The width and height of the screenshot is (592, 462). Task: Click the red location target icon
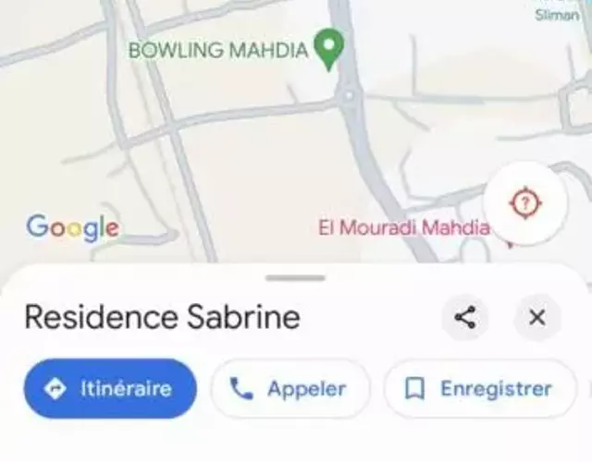(525, 203)
